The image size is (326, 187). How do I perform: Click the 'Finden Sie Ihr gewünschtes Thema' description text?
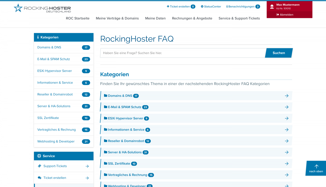185,84
